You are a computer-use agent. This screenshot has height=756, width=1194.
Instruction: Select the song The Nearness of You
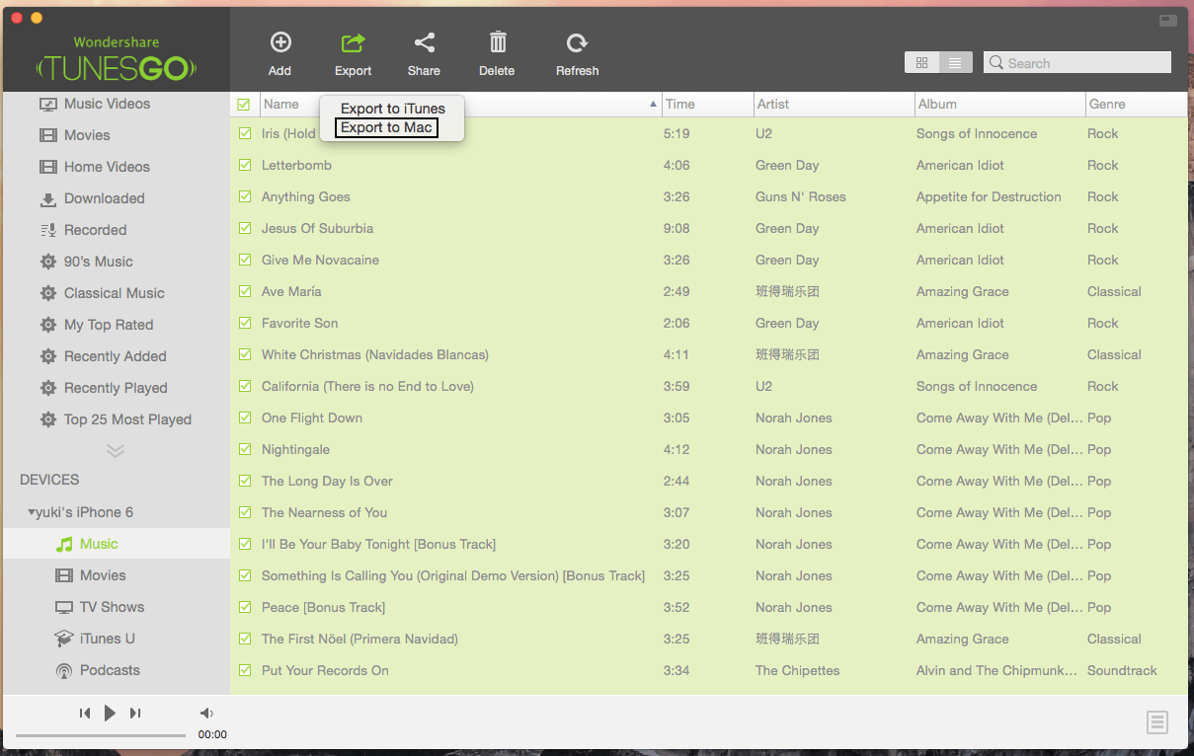(x=324, y=512)
